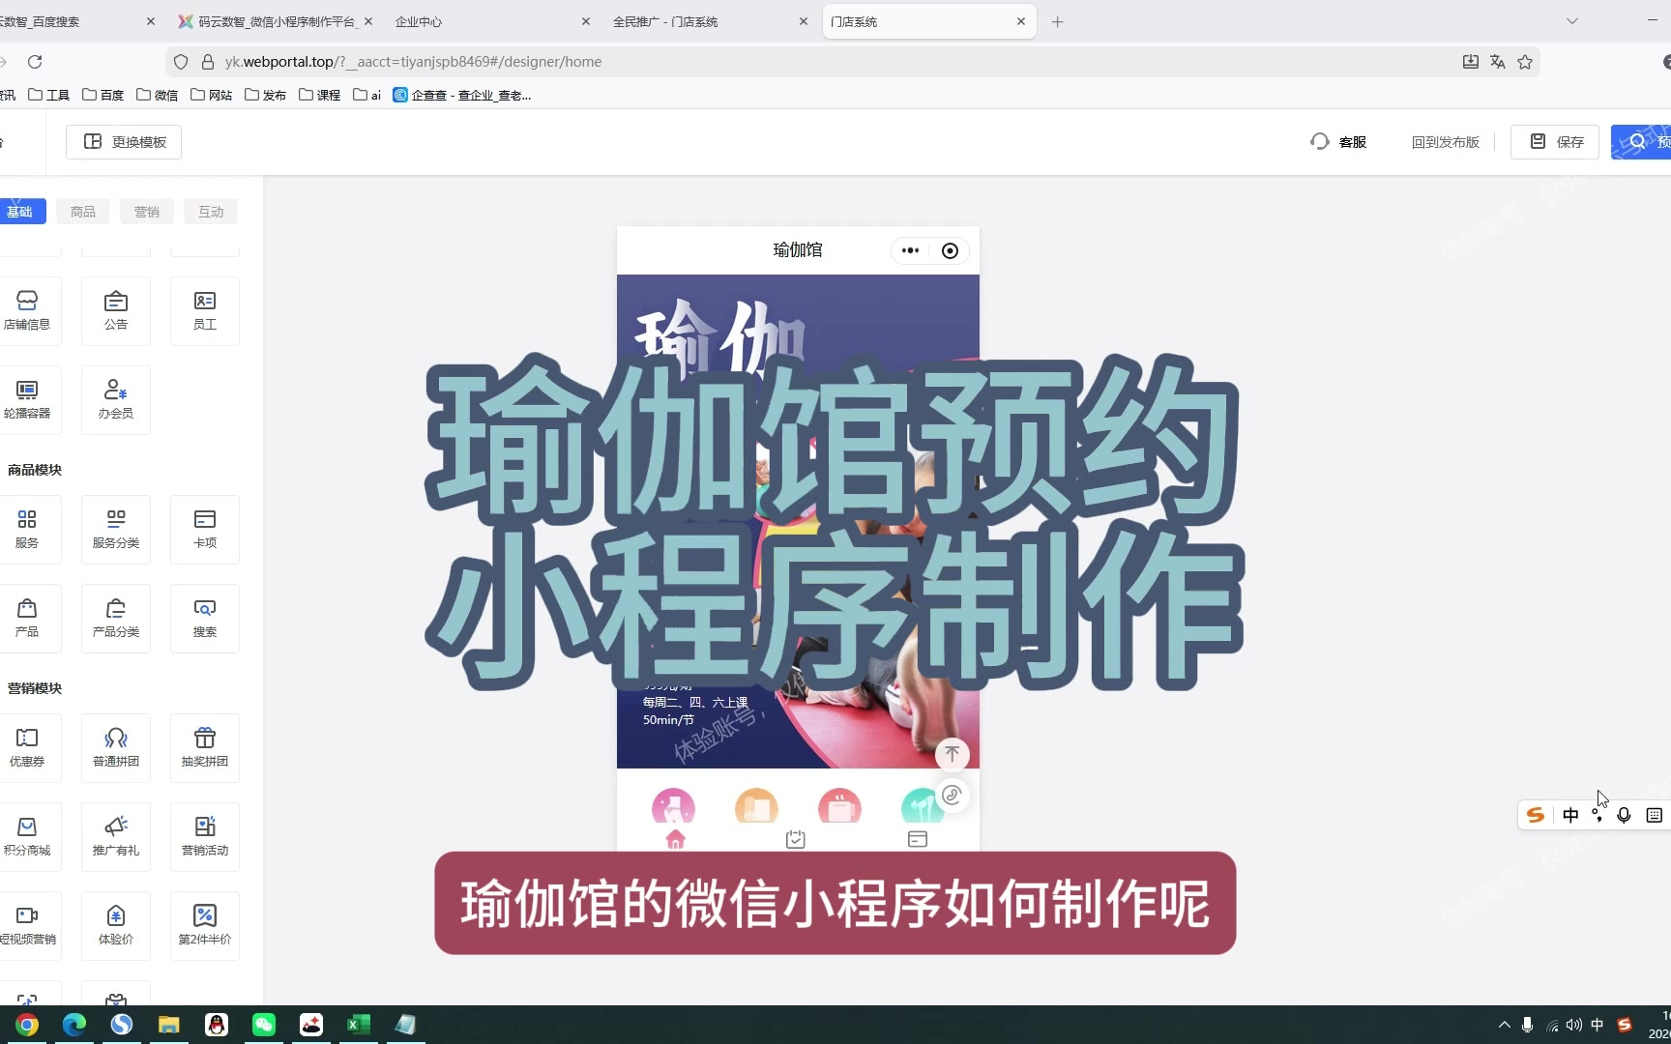The image size is (1671, 1044).
Task: Add the 店铺信息 store info component
Action: point(27,310)
